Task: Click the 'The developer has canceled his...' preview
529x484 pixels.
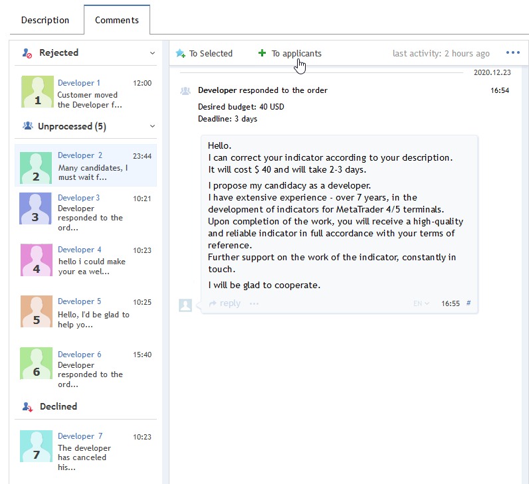Action: (84, 457)
